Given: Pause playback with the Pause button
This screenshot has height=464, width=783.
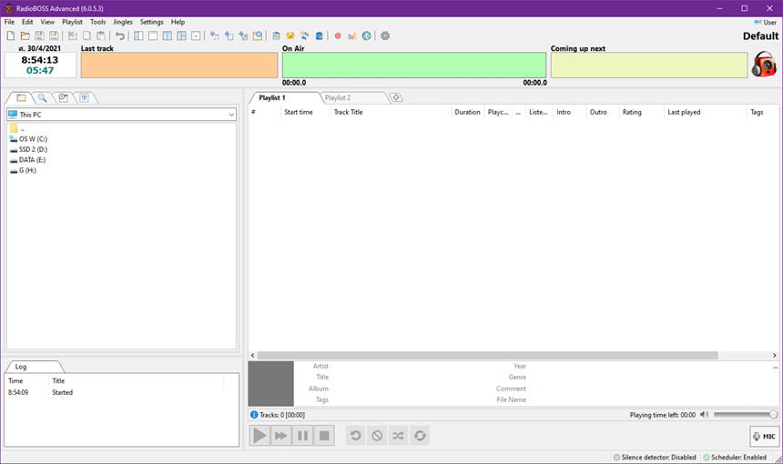Looking at the screenshot, I should 302,436.
